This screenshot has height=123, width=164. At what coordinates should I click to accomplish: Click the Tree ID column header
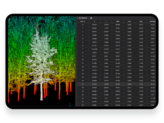83,21
